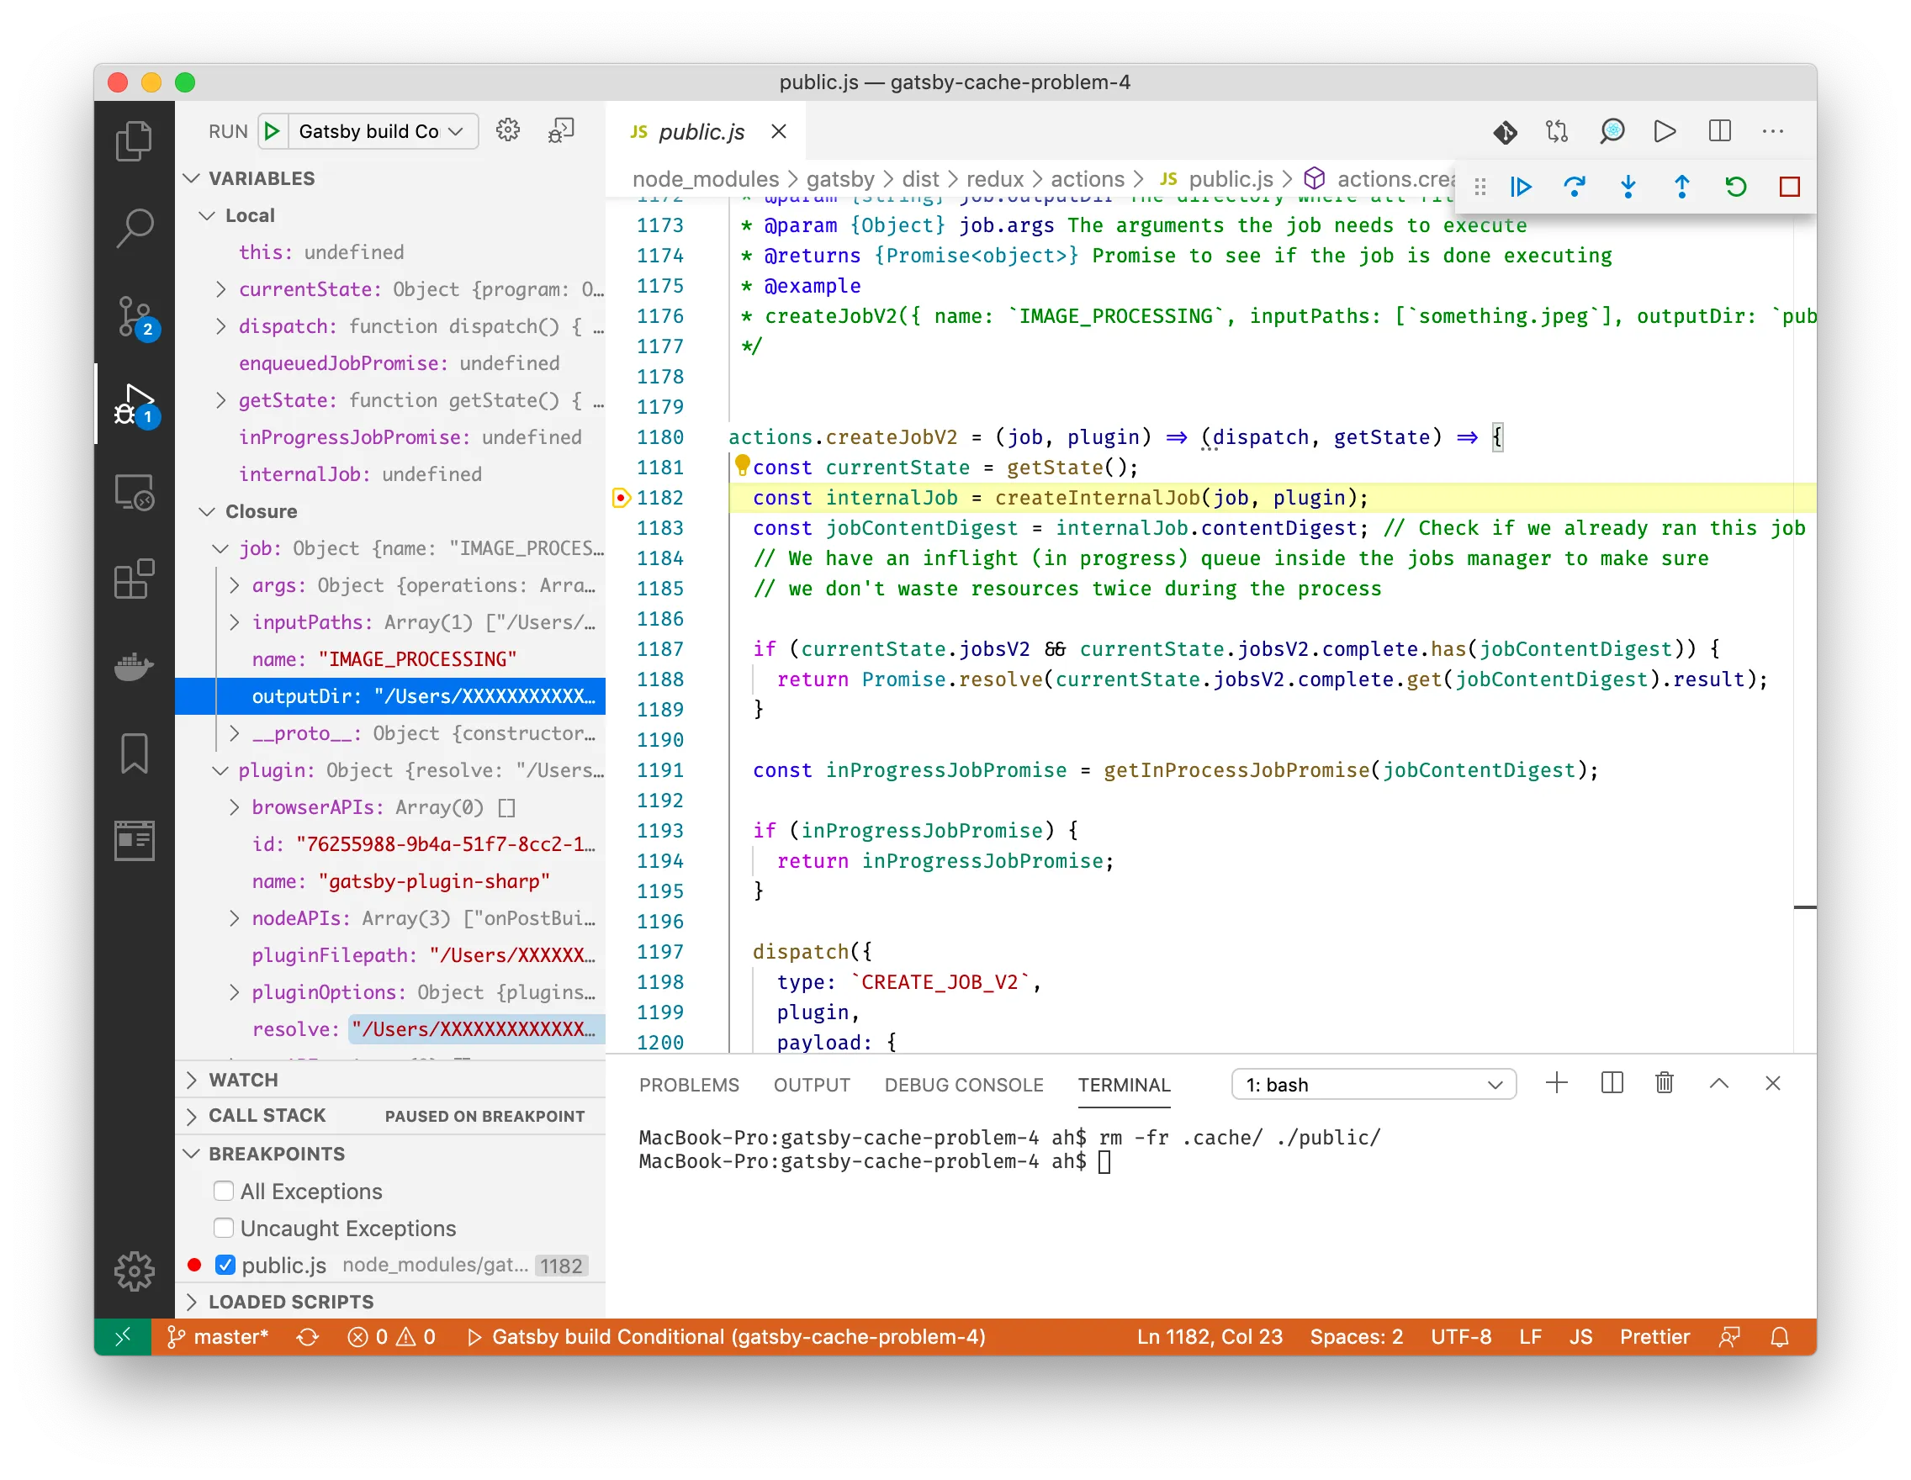Switch to the OUTPUT tab
The width and height of the screenshot is (1911, 1480).
click(812, 1085)
